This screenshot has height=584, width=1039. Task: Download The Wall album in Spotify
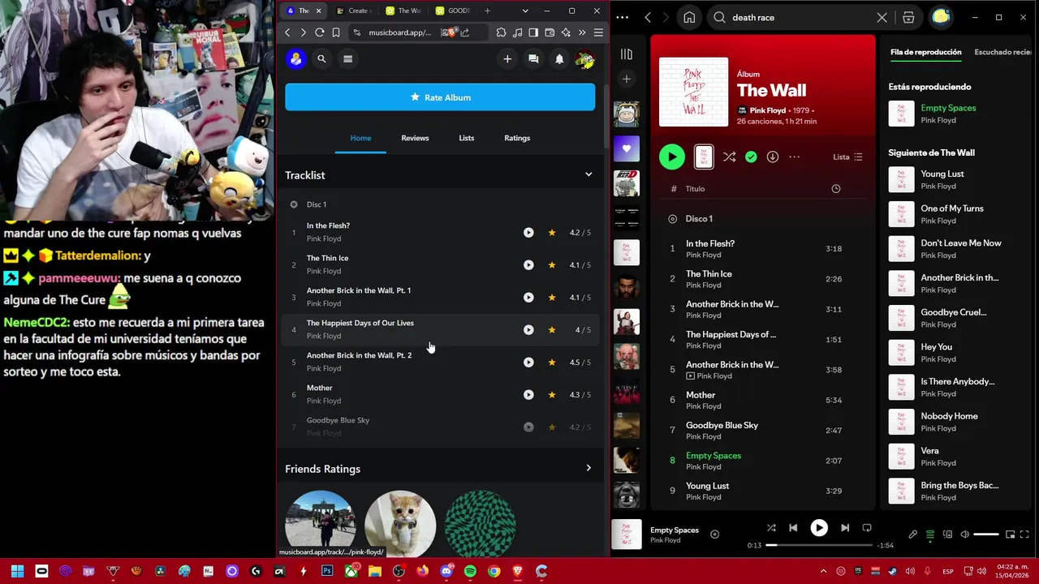[x=773, y=157]
